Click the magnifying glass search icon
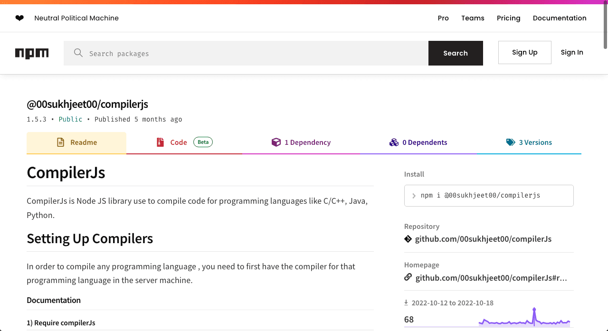This screenshot has height=331, width=608. [x=78, y=53]
